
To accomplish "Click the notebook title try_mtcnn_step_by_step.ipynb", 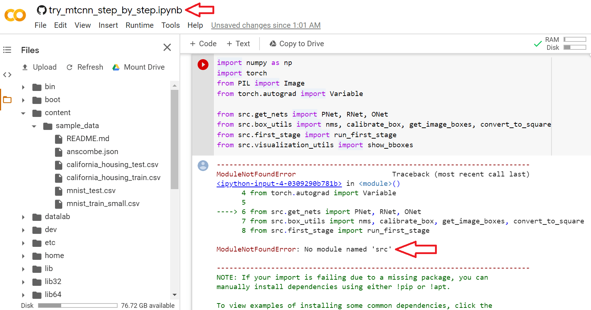I will pyautogui.click(x=115, y=10).
